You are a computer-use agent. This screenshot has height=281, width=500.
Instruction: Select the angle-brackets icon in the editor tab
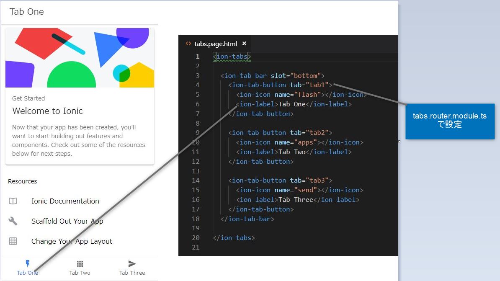(x=189, y=43)
